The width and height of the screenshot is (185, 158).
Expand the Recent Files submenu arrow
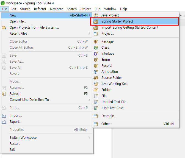click(90, 34)
